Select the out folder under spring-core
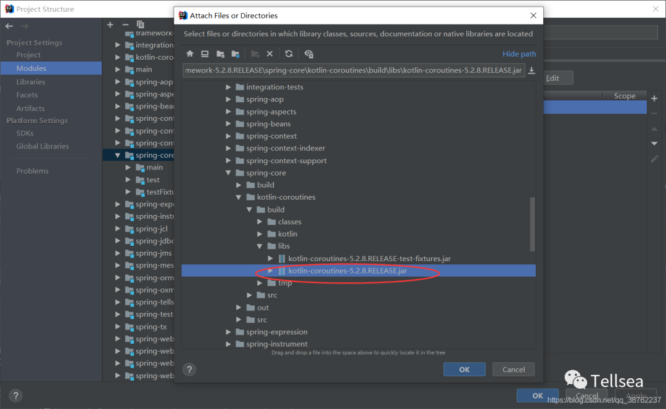The height and width of the screenshot is (409, 666). [x=263, y=307]
